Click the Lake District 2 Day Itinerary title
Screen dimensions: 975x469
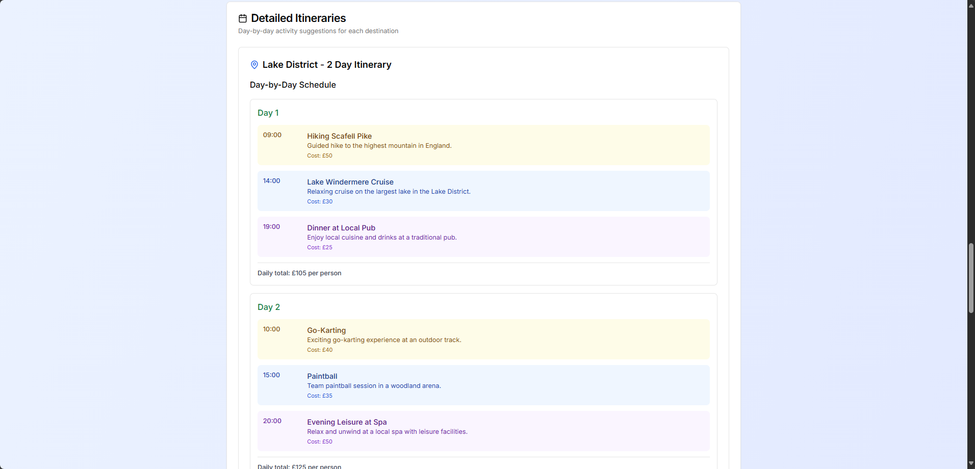pos(326,65)
